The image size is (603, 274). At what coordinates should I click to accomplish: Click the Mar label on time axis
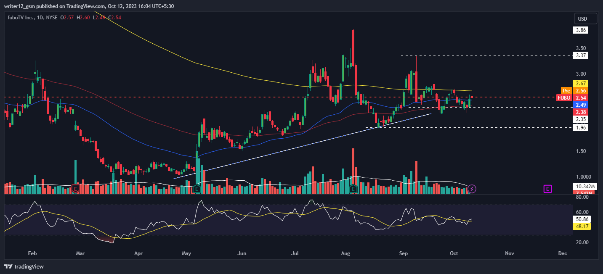pyautogui.click(x=81, y=253)
